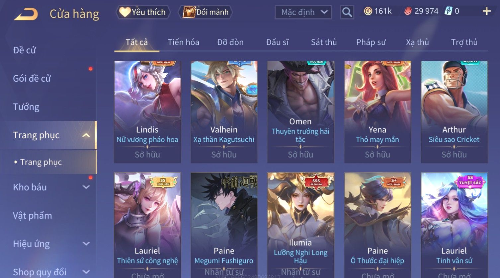Click the heart icon on Yêu thích
The height and width of the screenshot is (278, 500).
pyautogui.click(x=125, y=12)
